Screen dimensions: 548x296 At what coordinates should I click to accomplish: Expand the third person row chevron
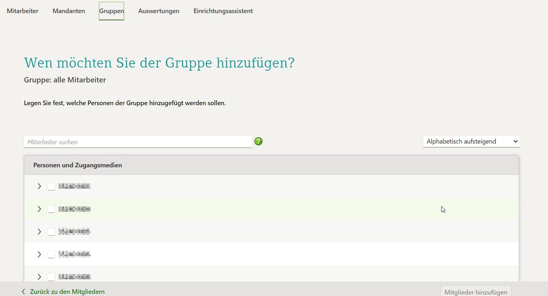click(x=39, y=232)
